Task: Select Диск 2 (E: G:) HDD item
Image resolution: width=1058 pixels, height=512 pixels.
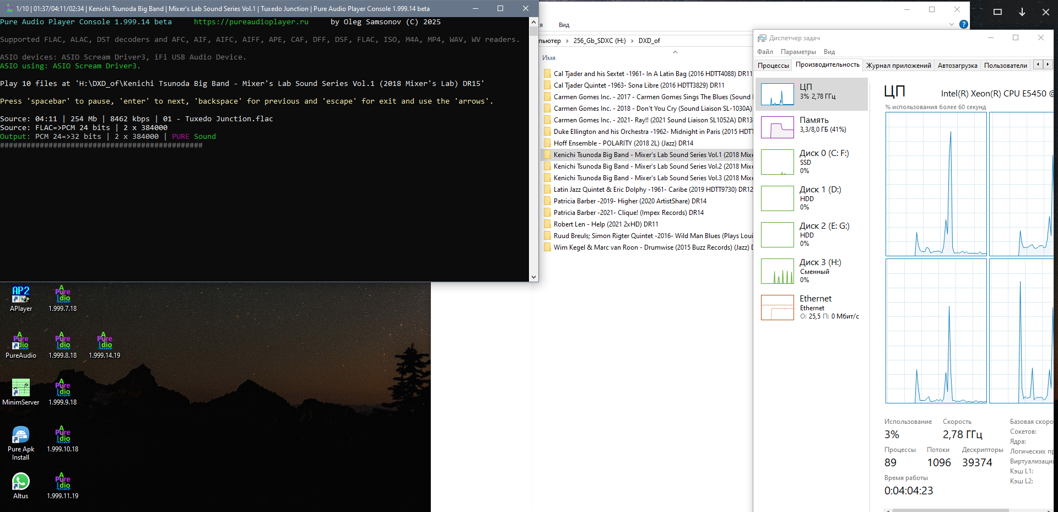Action: 811,235
